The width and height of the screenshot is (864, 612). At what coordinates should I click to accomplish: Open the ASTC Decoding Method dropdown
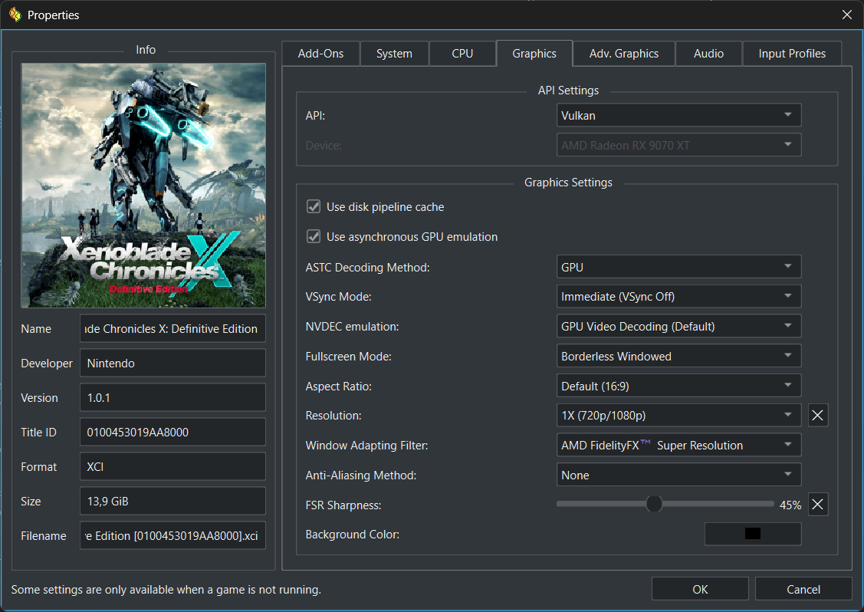678,267
